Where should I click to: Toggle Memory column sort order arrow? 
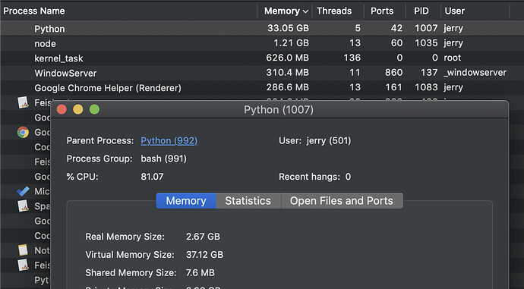305,11
